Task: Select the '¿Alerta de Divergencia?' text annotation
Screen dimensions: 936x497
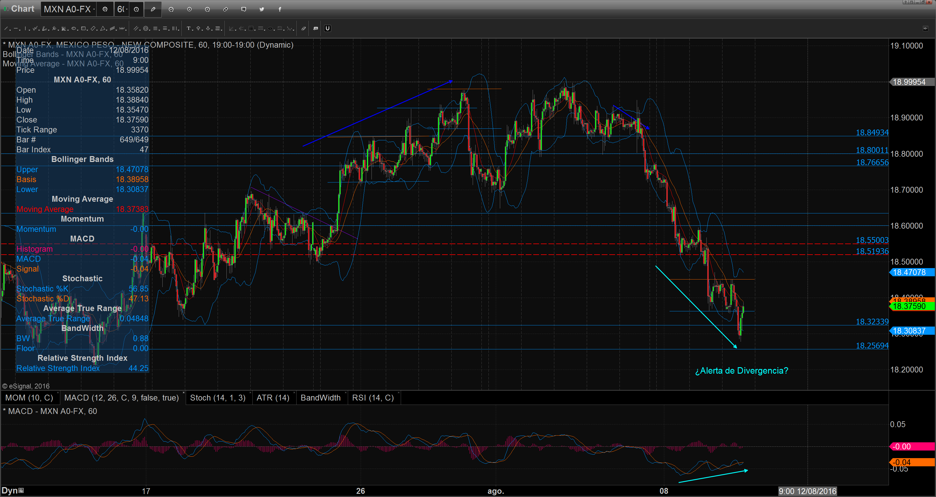Action: tap(741, 371)
